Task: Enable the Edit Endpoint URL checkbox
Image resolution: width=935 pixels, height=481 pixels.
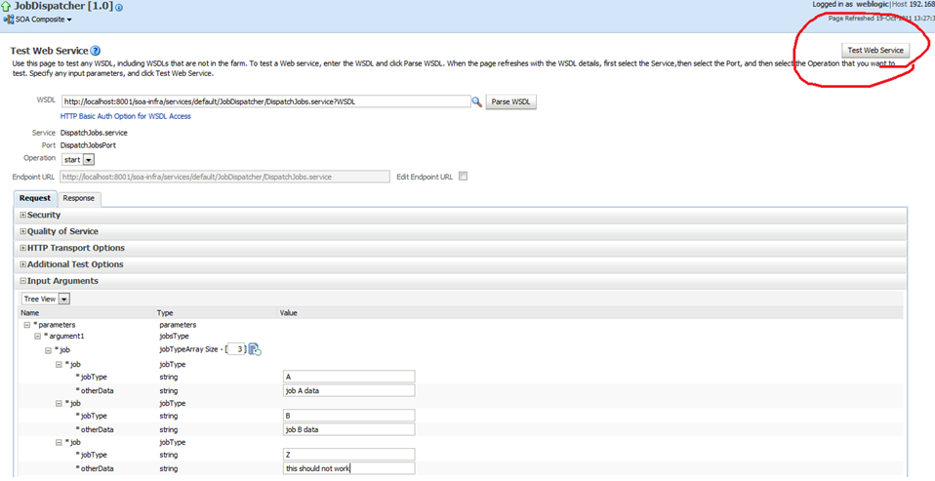Action: pyautogui.click(x=464, y=177)
